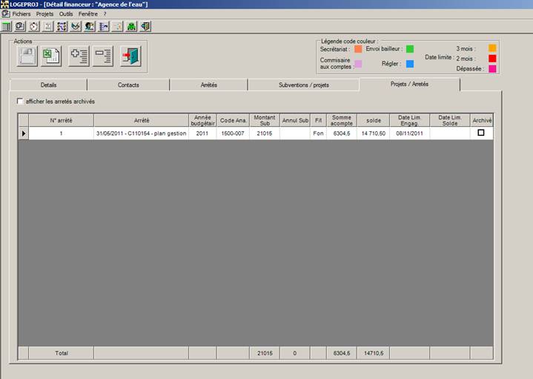Click the Save floppy disk action button

[27, 56]
